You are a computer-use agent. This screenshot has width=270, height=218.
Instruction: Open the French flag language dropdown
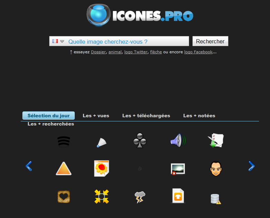tap(58, 41)
